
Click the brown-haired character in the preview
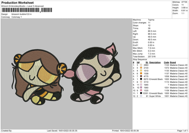tap(38, 77)
